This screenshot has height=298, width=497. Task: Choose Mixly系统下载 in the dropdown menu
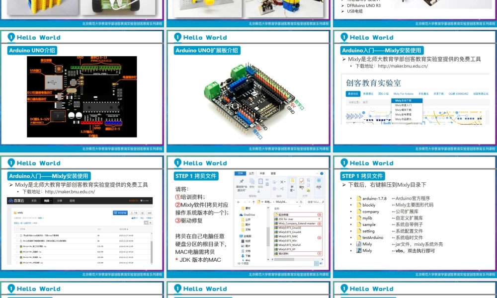[407, 100]
